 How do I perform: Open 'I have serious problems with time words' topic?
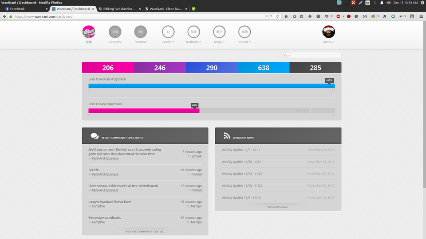coord(123,186)
